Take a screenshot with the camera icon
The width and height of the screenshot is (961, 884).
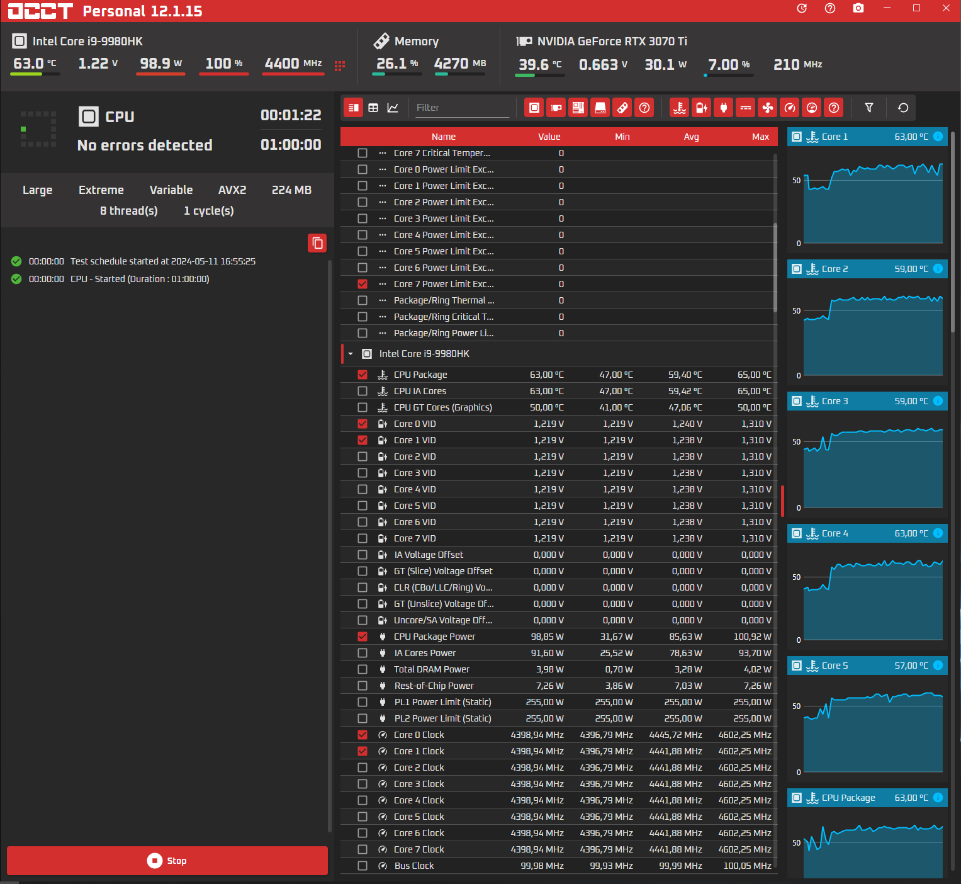(x=858, y=8)
